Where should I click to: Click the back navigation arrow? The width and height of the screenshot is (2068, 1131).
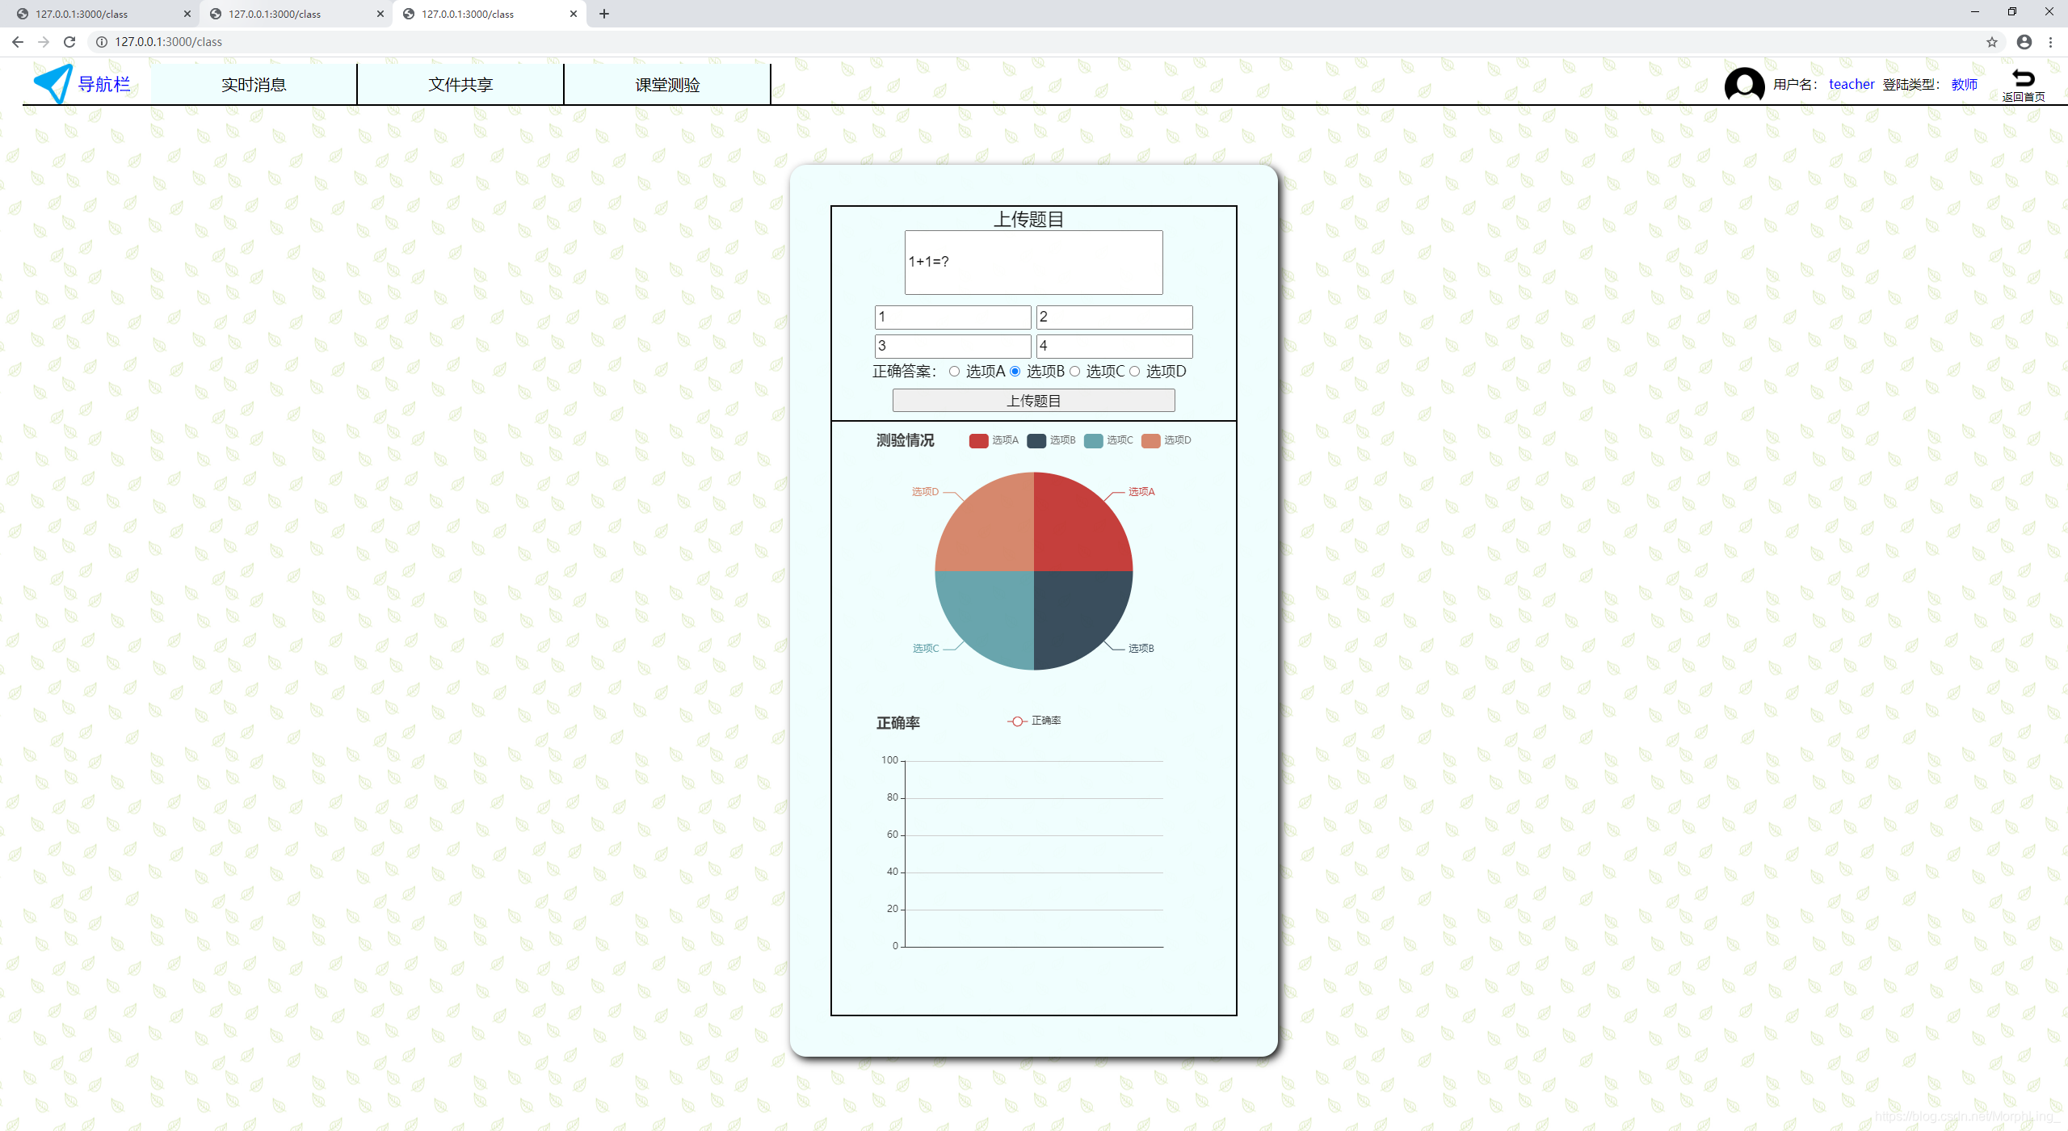coord(18,42)
